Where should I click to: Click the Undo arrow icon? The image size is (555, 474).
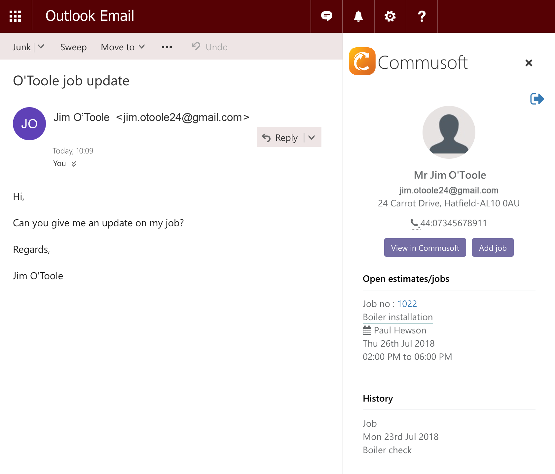[196, 46]
